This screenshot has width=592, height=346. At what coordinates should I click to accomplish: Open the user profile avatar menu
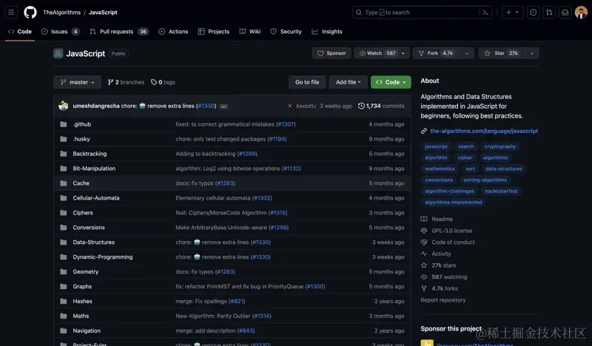[x=581, y=13]
